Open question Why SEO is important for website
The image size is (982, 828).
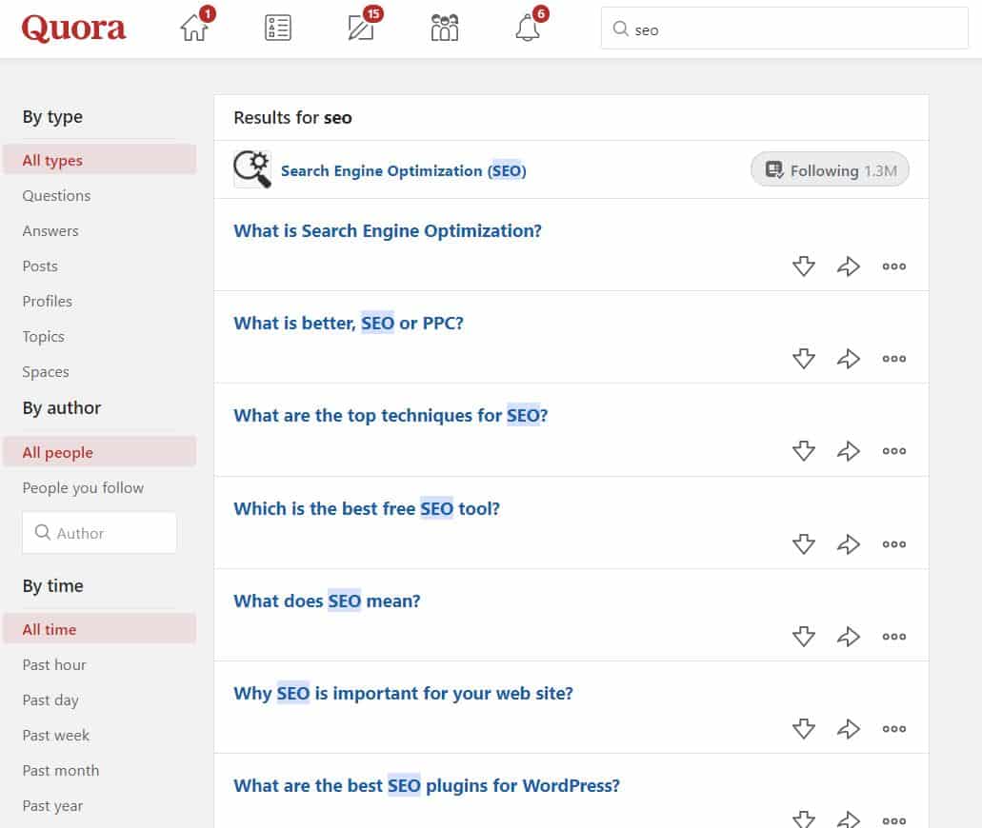point(403,694)
